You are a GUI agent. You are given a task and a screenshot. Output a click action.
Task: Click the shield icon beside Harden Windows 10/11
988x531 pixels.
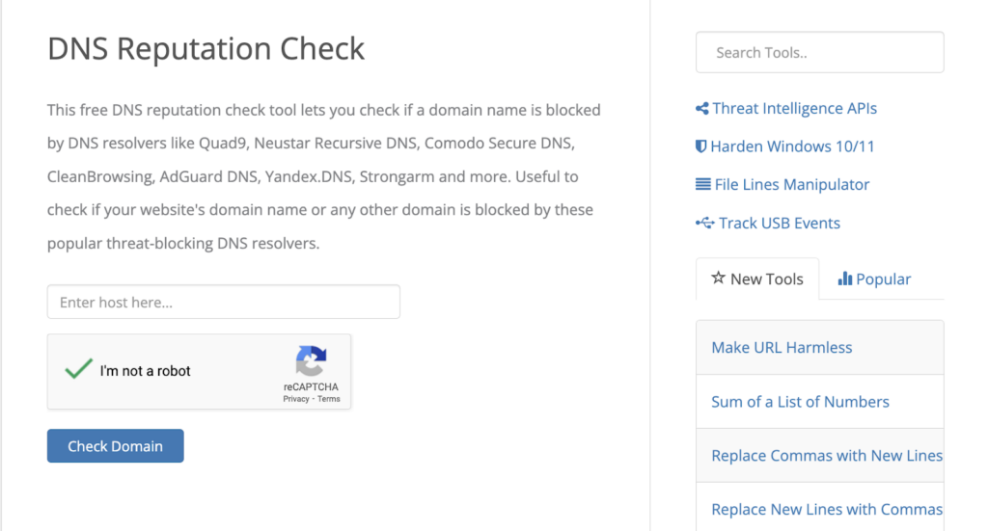tap(701, 146)
